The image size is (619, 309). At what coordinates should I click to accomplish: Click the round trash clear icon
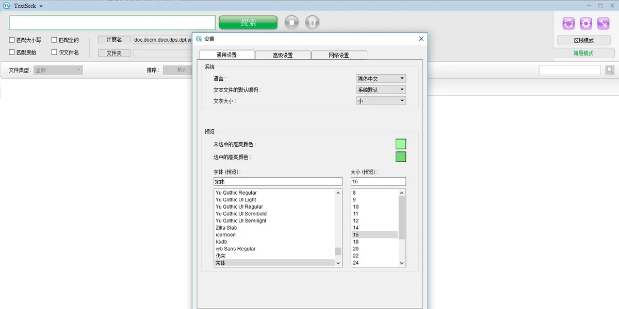tap(312, 22)
